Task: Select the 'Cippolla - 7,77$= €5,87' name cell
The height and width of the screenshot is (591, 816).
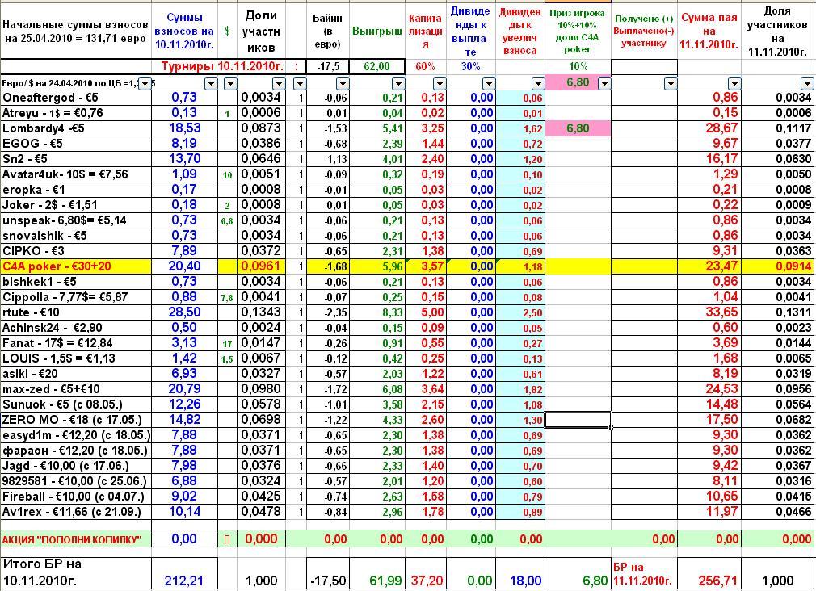Action: pyautogui.click(x=77, y=297)
